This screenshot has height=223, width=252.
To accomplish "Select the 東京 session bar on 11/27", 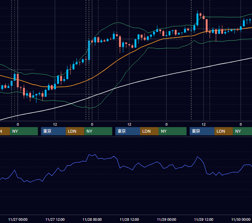I will (53, 131).
